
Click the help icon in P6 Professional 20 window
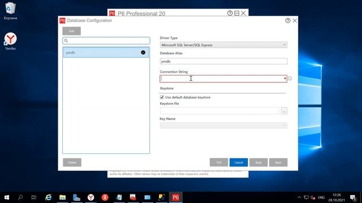coord(230,13)
